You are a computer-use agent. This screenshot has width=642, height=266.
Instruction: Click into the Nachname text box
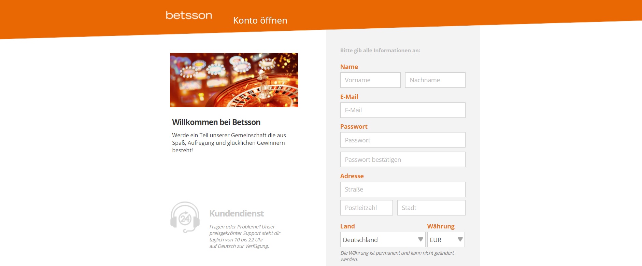pos(435,80)
